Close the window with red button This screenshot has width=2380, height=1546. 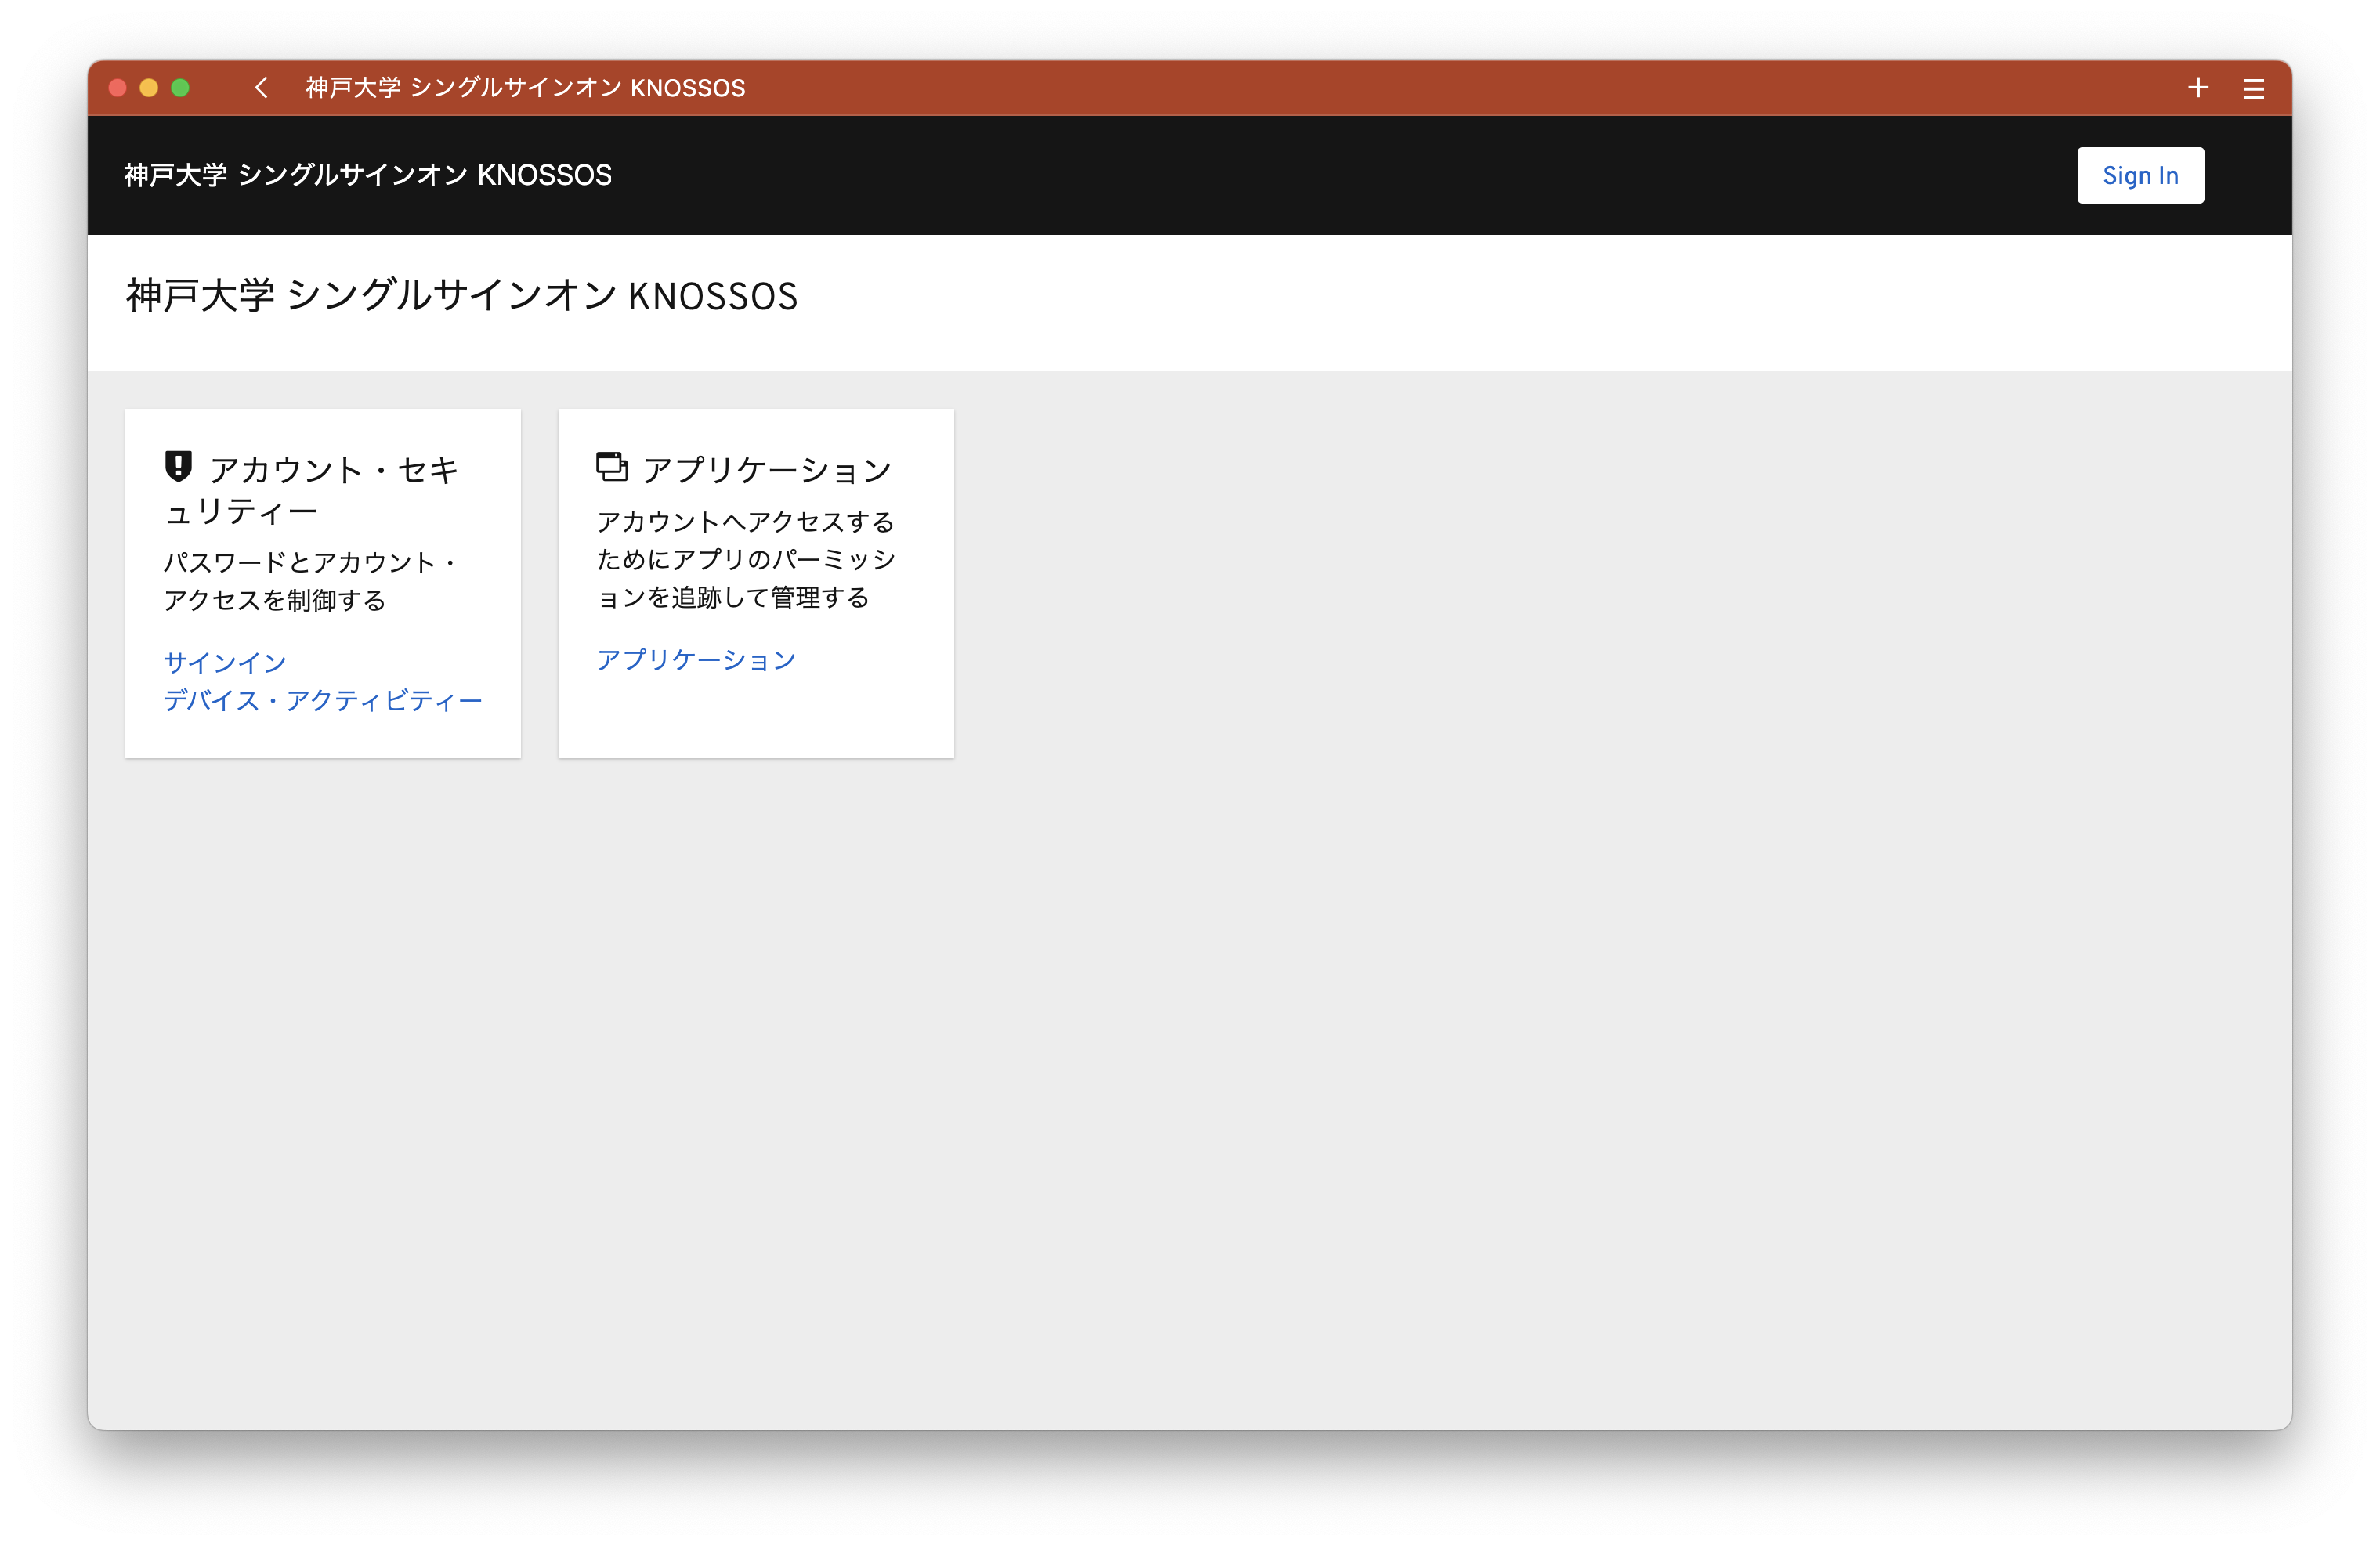[117, 88]
